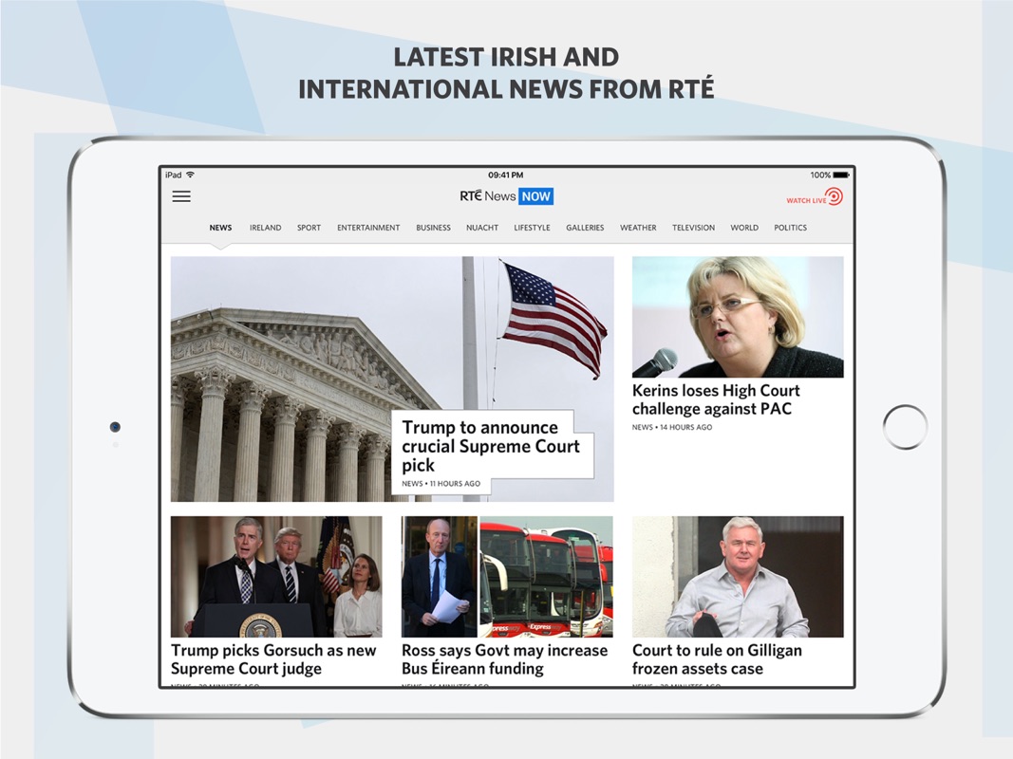Open the Lifestyle tab
Image resolution: width=1013 pixels, height=759 pixels.
tap(533, 228)
